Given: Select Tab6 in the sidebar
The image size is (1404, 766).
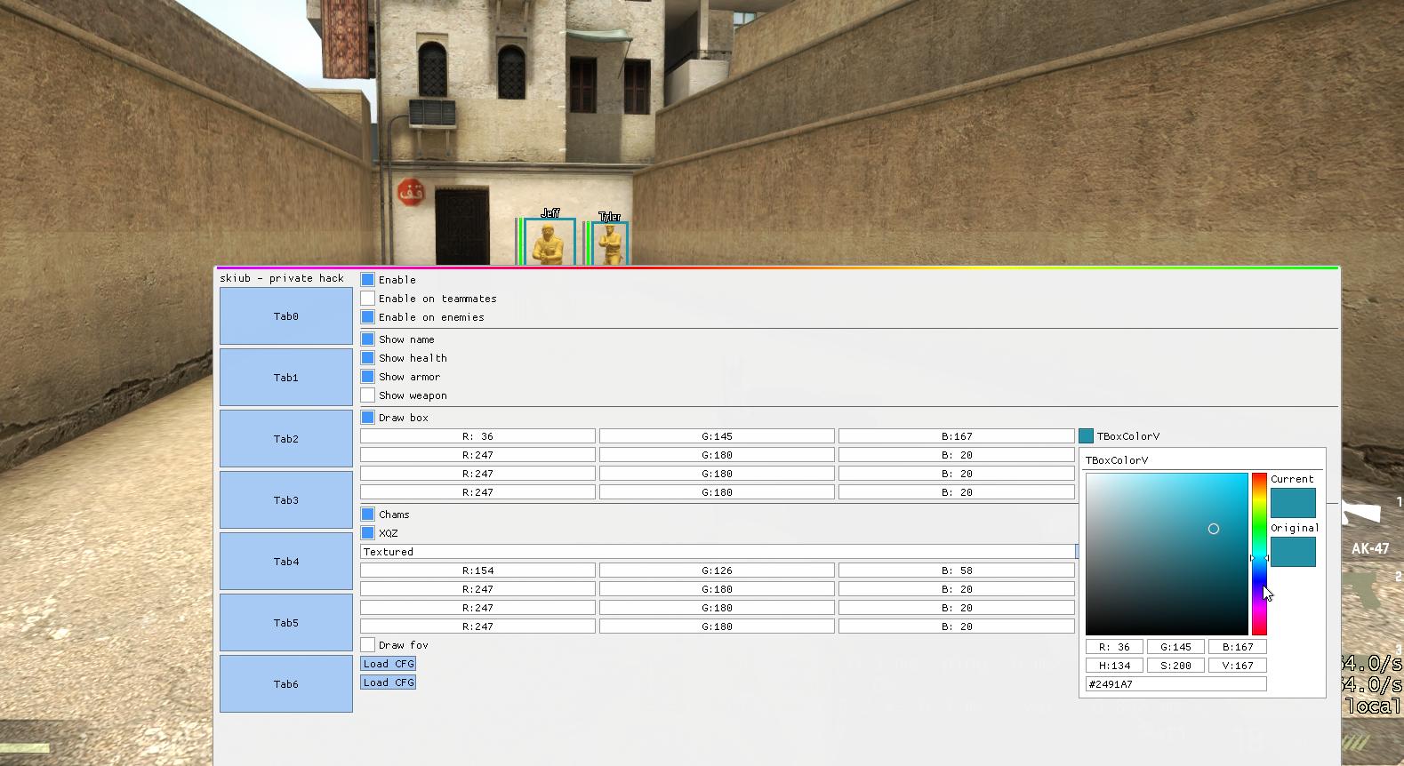Looking at the screenshot, I should point(286,684).
